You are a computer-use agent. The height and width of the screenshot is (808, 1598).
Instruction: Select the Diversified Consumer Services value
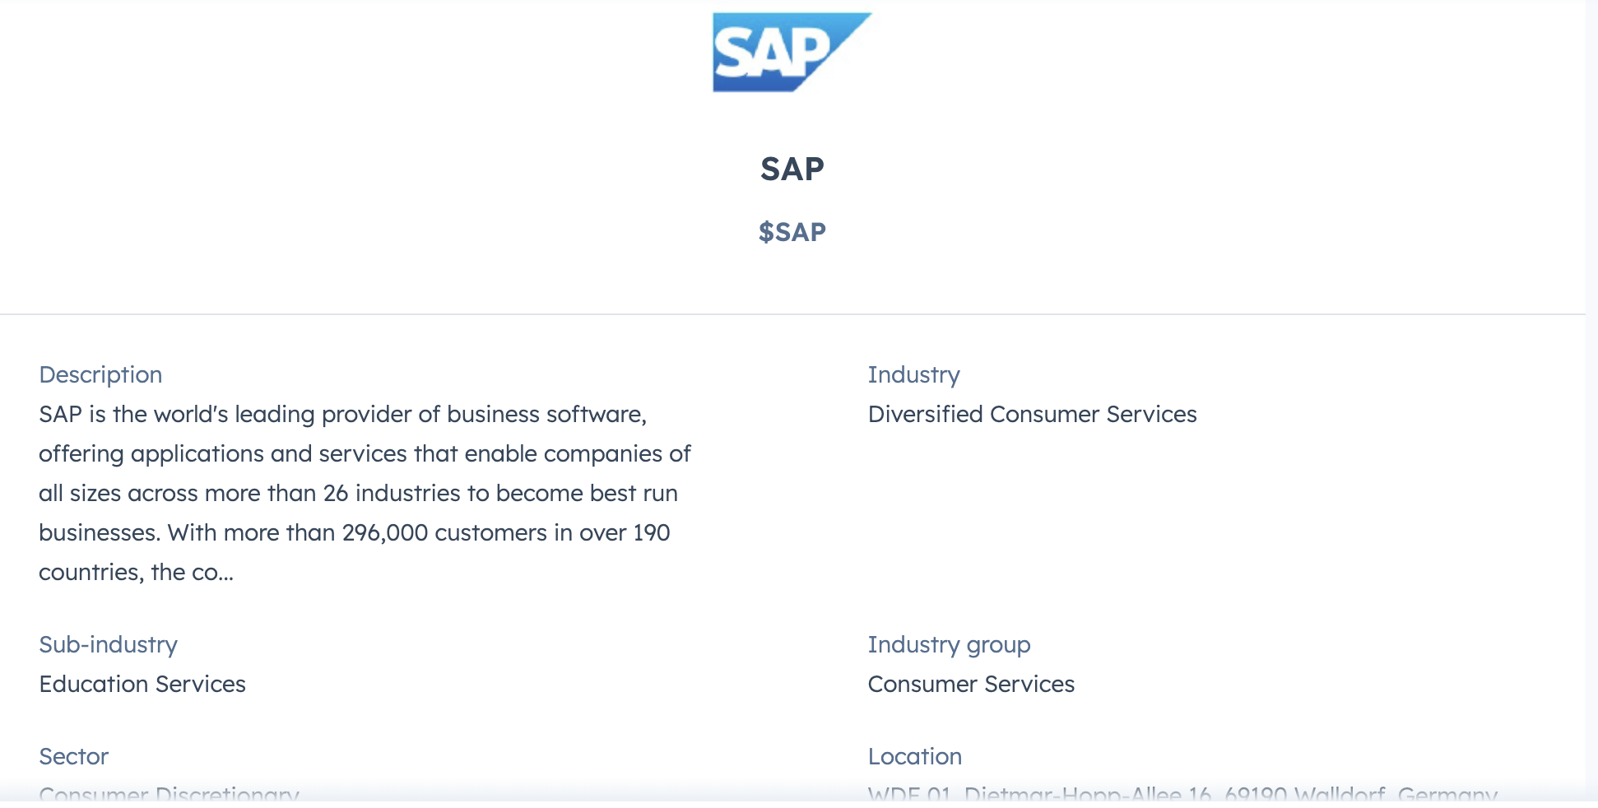click(1032, 414)
